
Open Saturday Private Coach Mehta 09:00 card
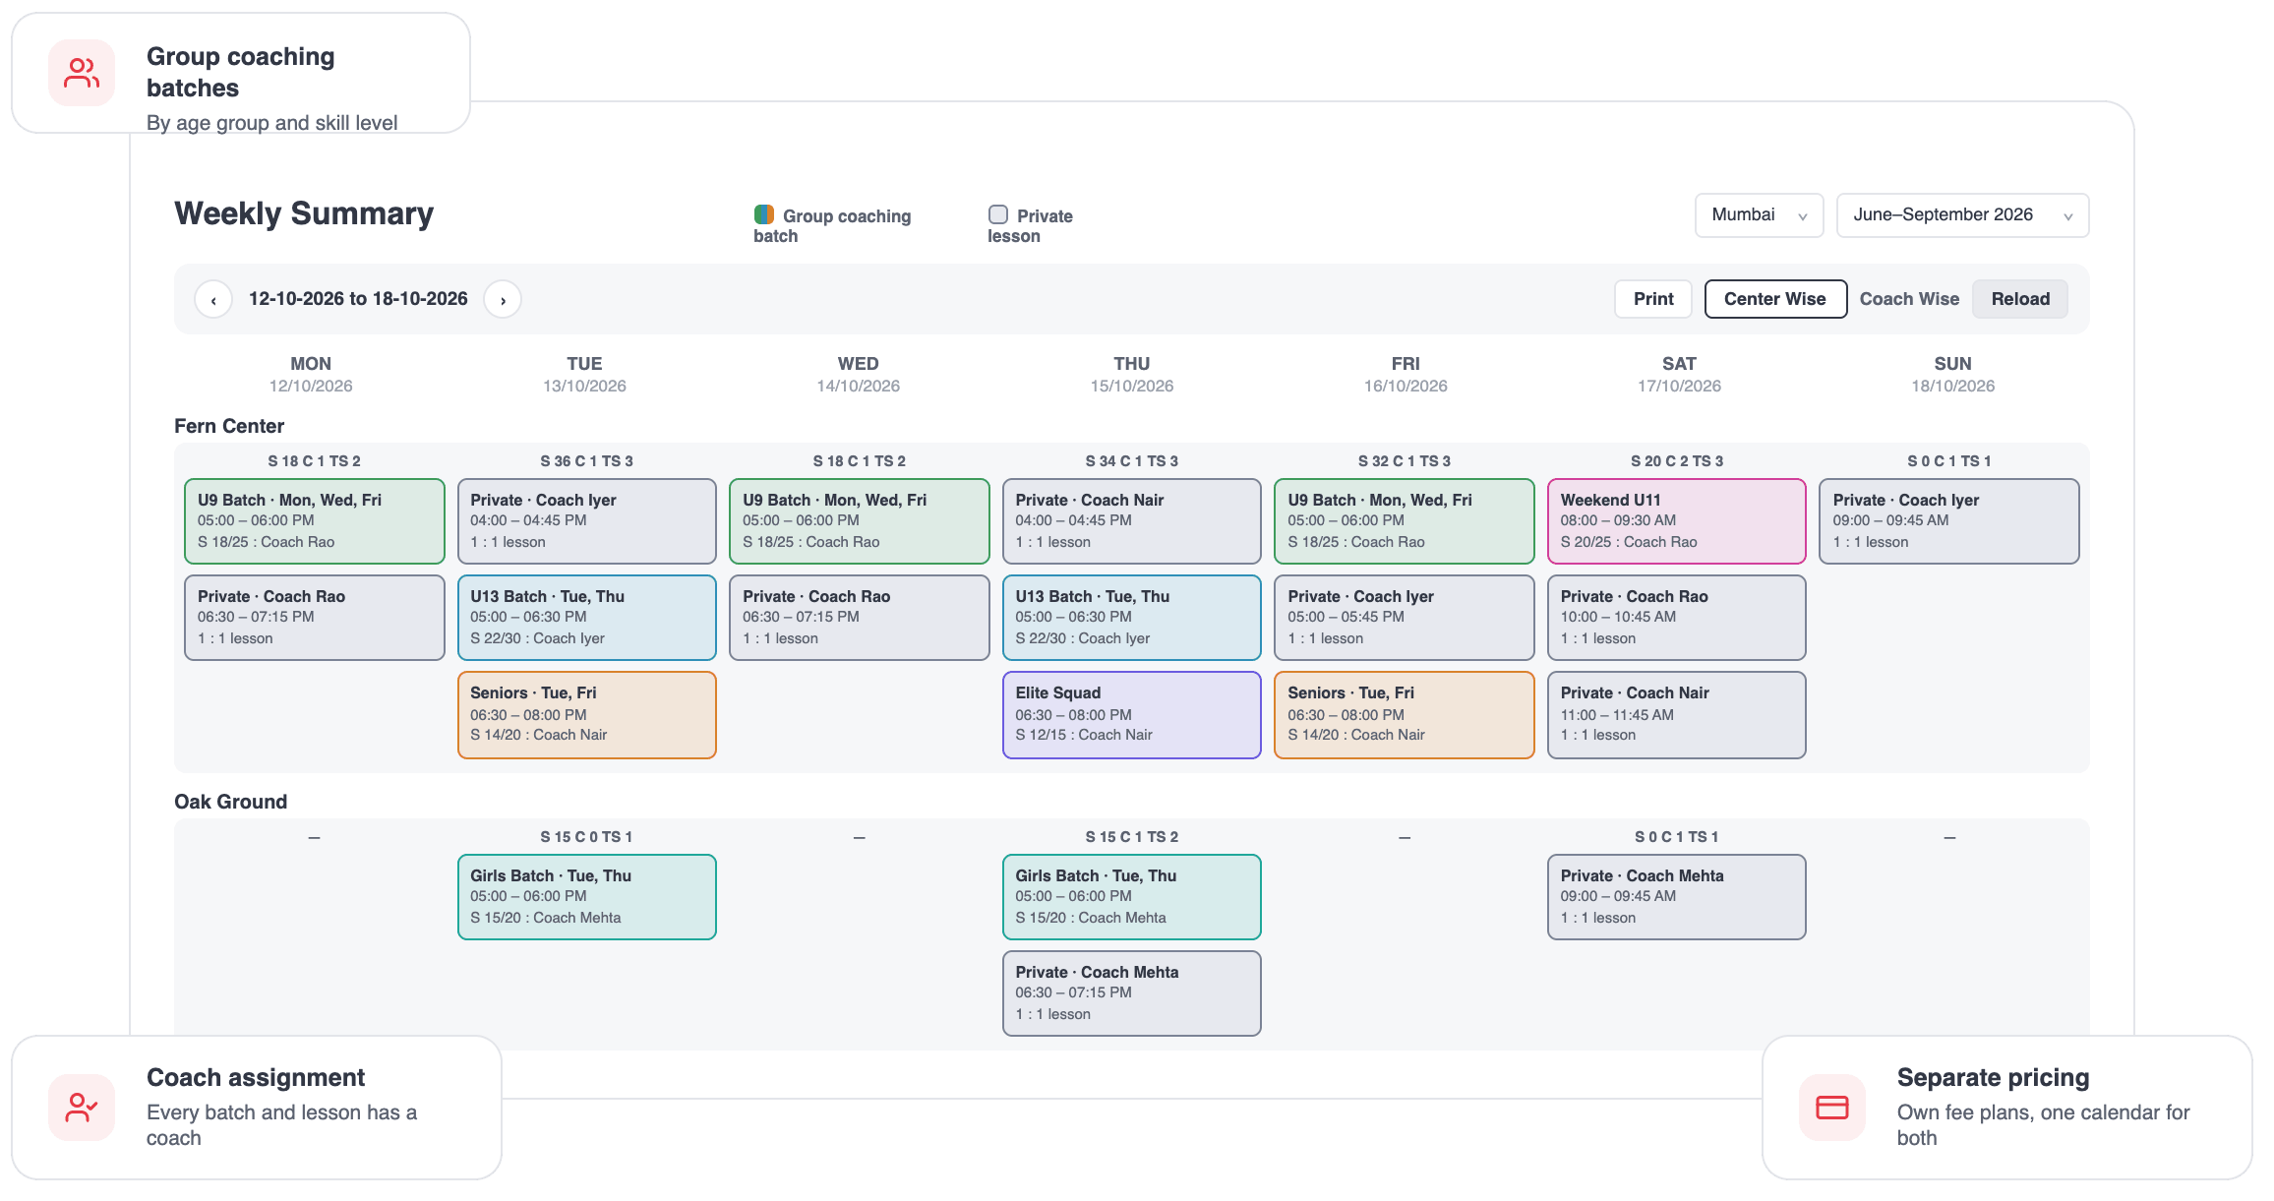point(1677,897)
